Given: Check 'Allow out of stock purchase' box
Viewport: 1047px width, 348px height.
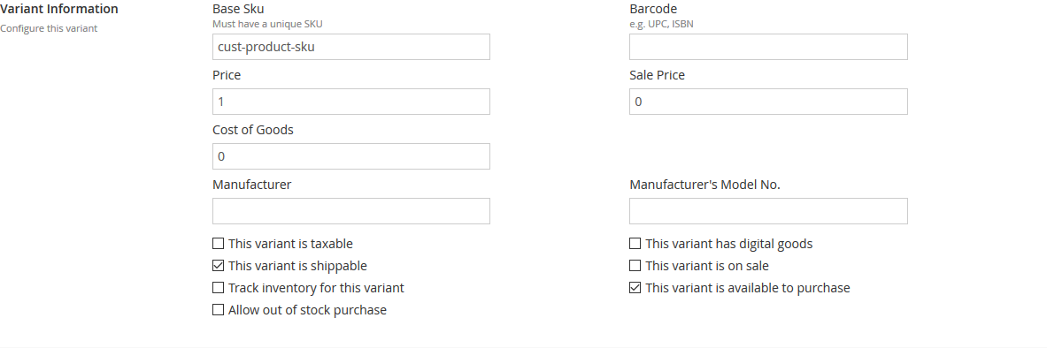Looking at the screenshot, I should [218, 309].
